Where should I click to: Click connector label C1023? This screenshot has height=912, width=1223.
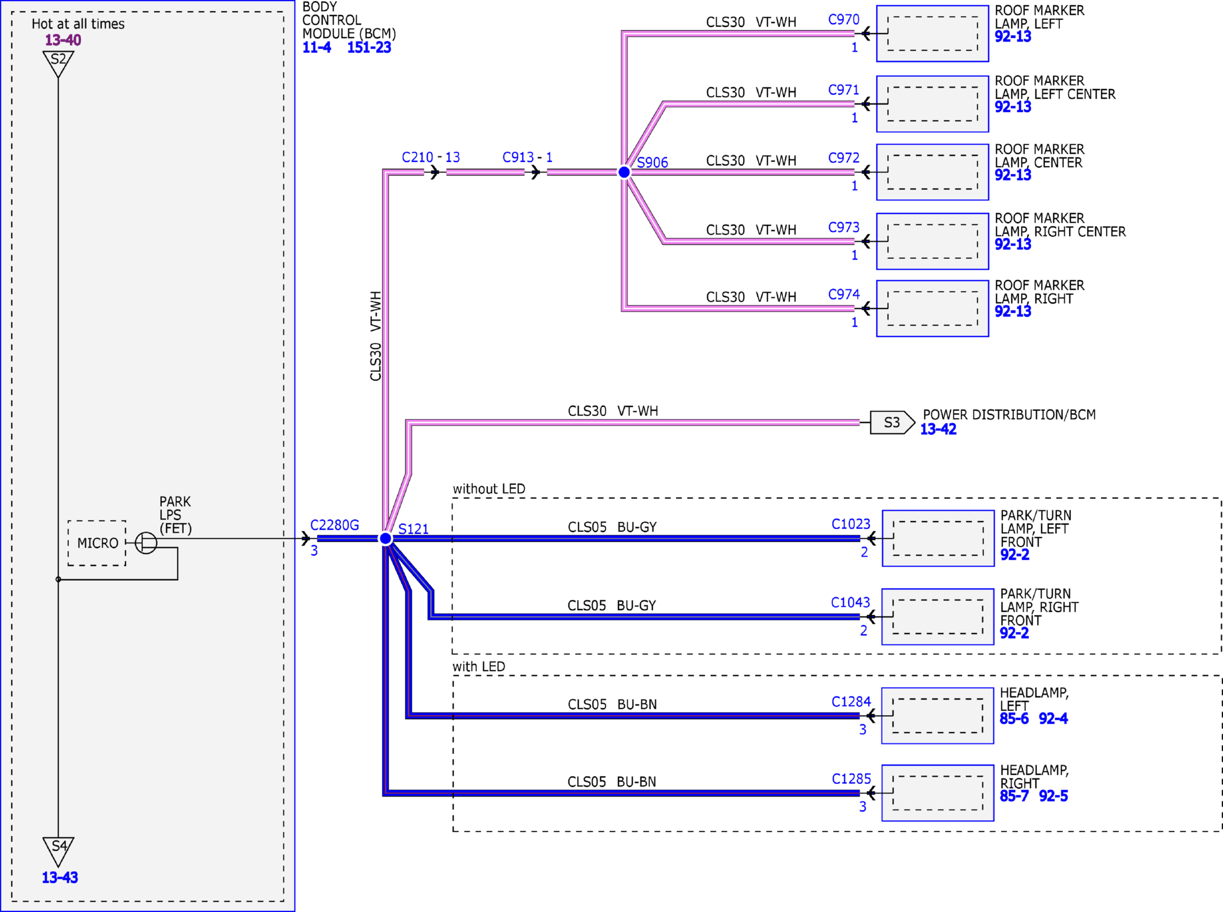[851, 524]
